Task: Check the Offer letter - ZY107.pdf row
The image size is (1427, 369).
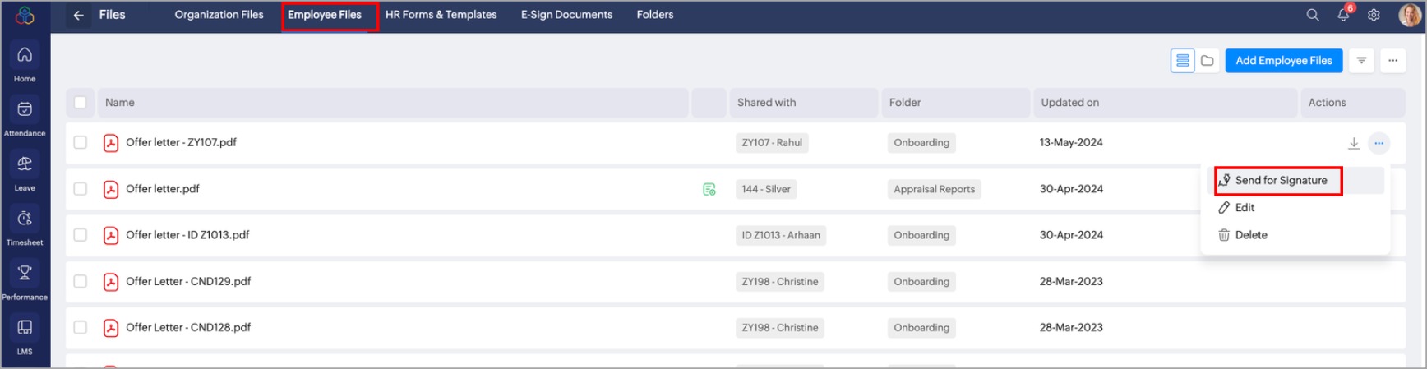Action: click(x=80, y=142)
